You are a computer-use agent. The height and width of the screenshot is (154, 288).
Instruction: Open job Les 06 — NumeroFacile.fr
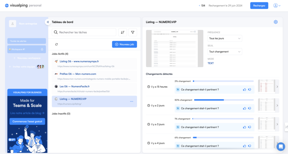[x=94, y=89]
